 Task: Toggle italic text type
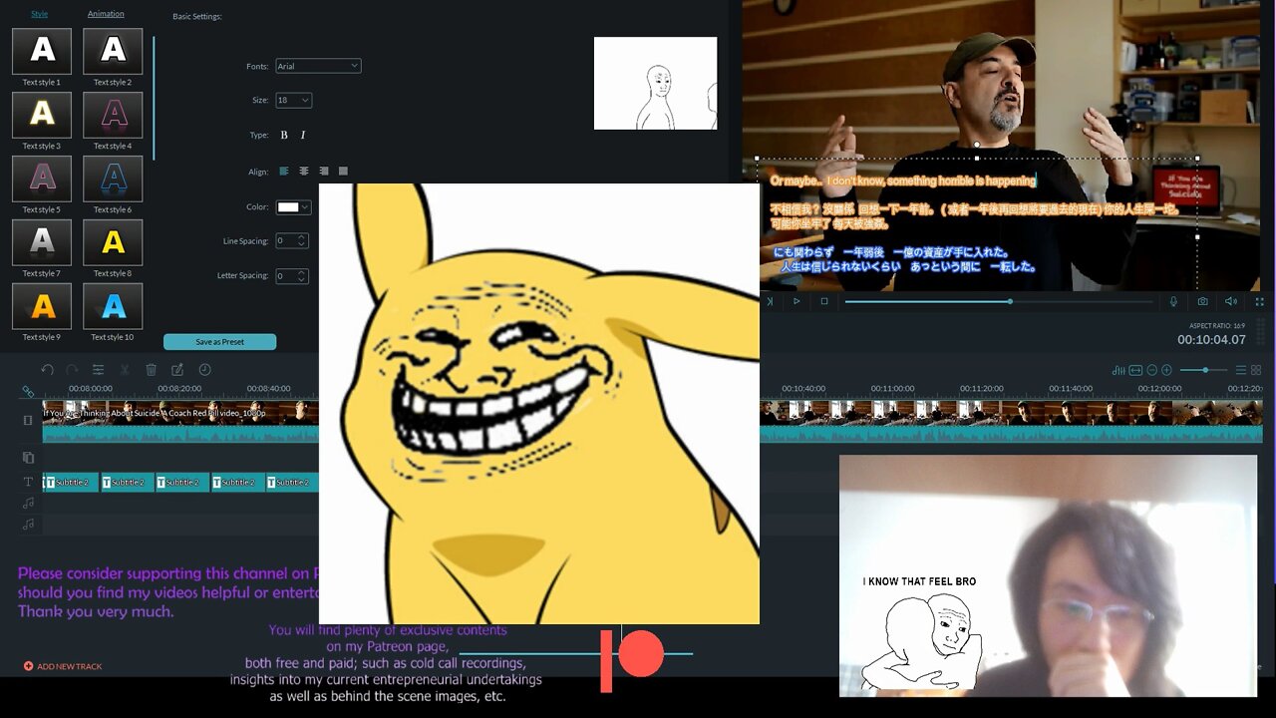click(303, 135)
